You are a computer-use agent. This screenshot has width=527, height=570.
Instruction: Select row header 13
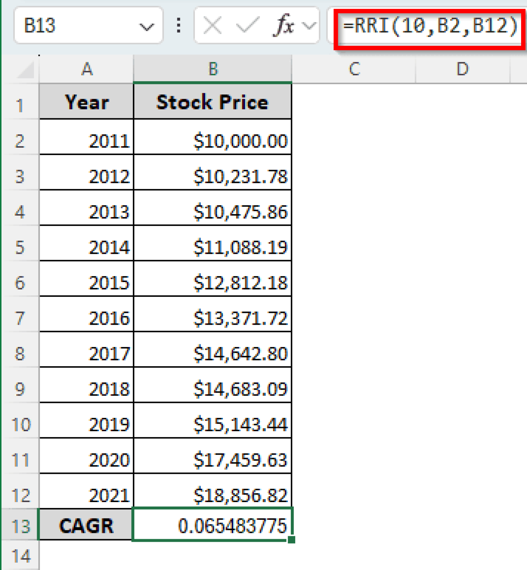click(x=21, y=525)
